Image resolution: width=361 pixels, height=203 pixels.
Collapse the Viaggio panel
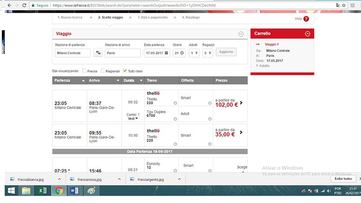[241, 34]
